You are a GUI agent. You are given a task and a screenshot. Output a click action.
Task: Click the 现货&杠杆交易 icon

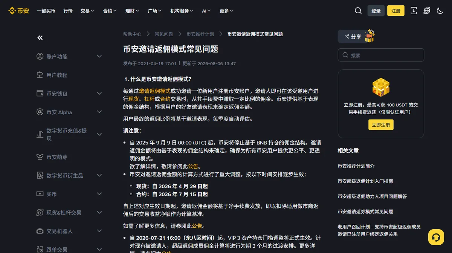pos(40,212)
